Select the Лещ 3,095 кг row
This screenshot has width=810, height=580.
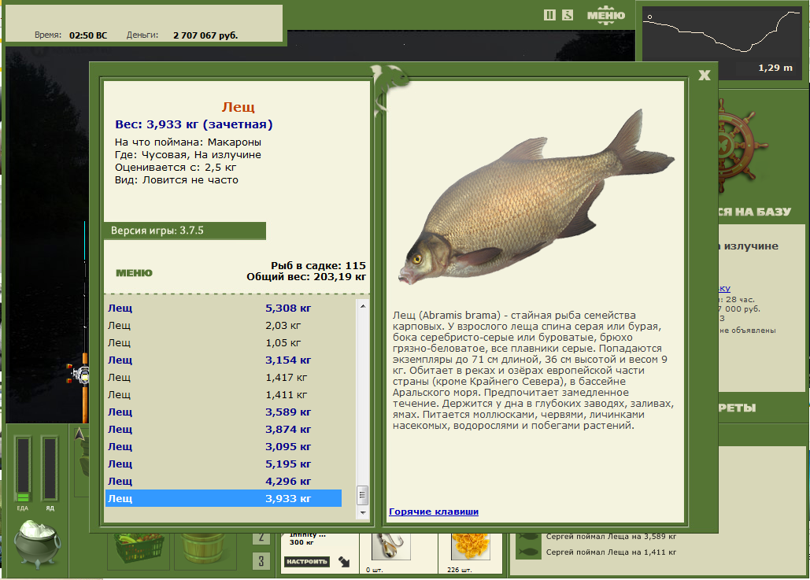[224, 446]
